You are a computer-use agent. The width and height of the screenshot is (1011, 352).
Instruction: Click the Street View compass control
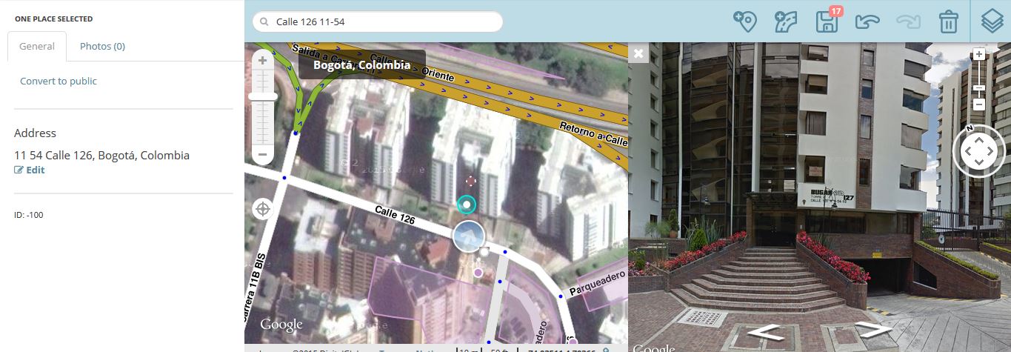[978, 150]
